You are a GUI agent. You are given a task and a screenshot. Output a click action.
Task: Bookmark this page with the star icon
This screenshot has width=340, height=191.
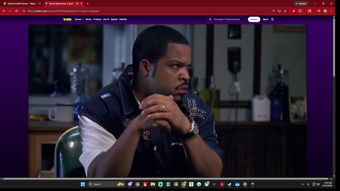(285, 11)
